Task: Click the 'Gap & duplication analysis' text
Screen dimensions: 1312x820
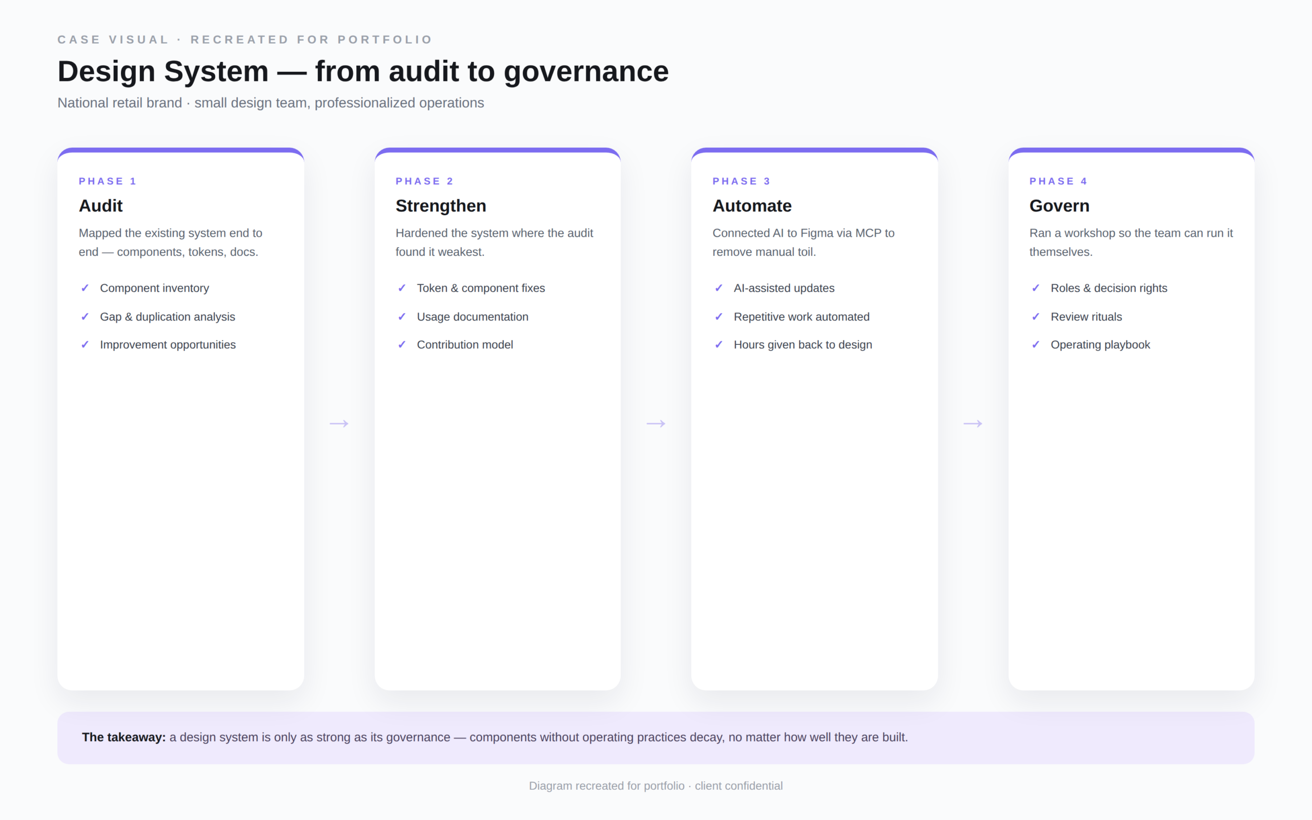Action: [x=168, y=317]
